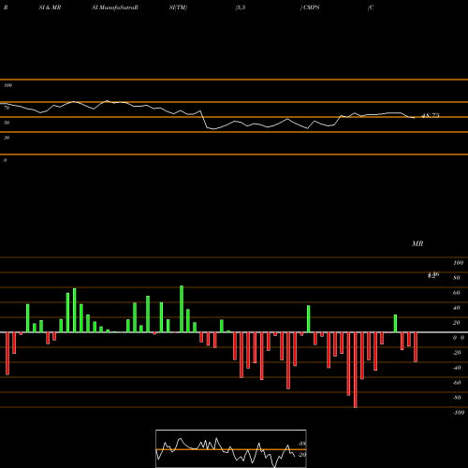The width and height of the screenshot is (468, 468).
Task: Click the 'SI(TM)' header label
Action: tap(178, 7)
